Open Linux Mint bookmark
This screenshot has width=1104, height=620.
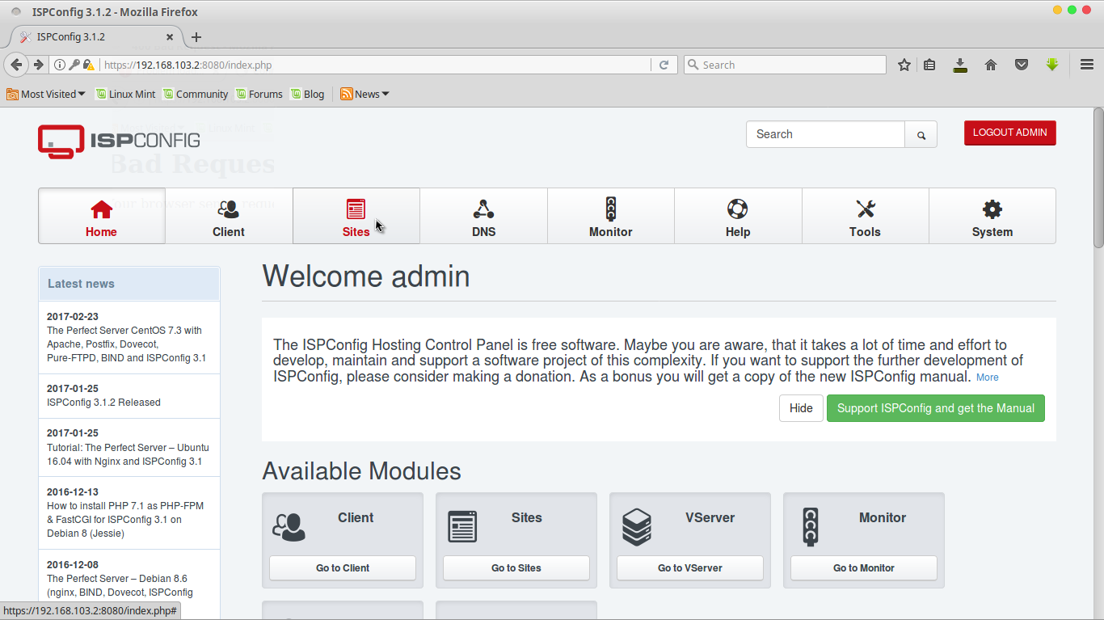coord(125,94)
